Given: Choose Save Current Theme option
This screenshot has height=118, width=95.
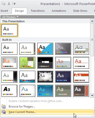Looking at the screenshot, I should [x=47, y=112].
